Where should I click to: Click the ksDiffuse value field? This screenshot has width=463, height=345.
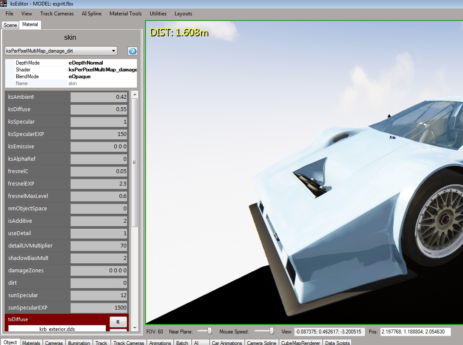(x=99, y=109)
